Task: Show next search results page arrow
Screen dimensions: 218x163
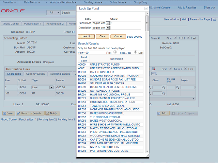Action: [135, 52]
